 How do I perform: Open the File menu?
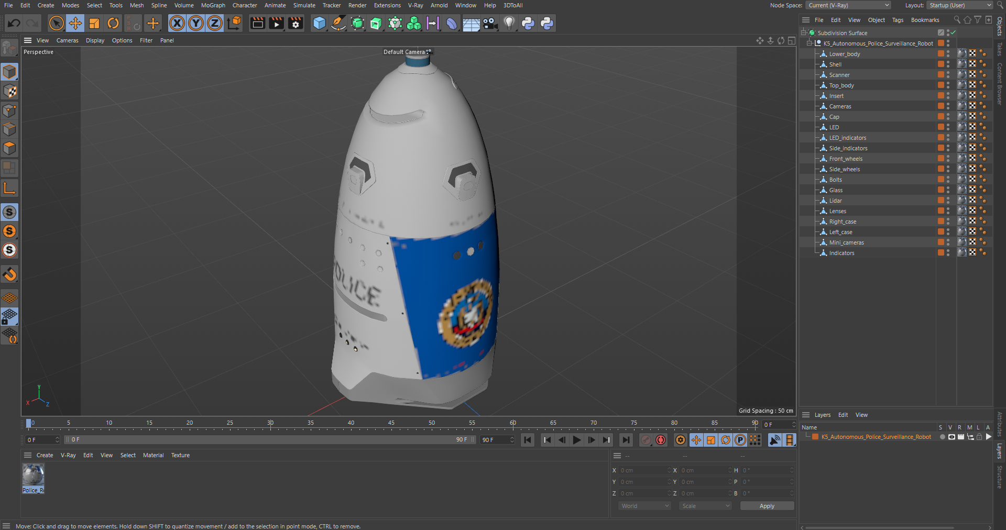point(8,5)
